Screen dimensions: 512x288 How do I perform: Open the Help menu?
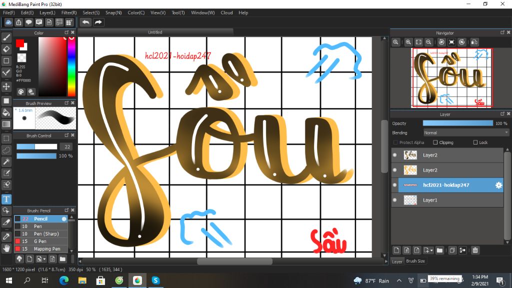point(243,12)
